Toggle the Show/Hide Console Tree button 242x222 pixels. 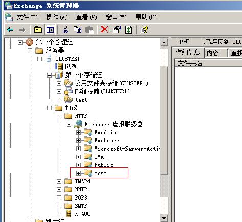pos(50,30)
